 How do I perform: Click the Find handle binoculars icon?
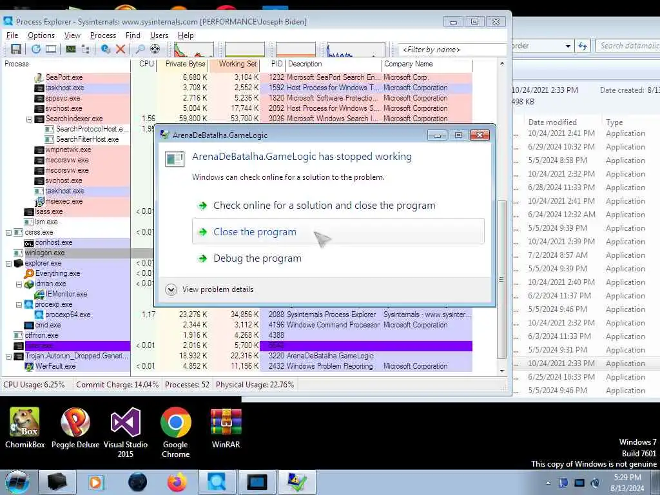[x=140, y=49]
